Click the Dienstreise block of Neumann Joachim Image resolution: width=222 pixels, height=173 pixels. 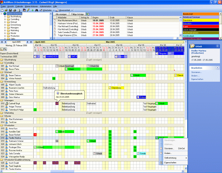[x=116, y=88]
